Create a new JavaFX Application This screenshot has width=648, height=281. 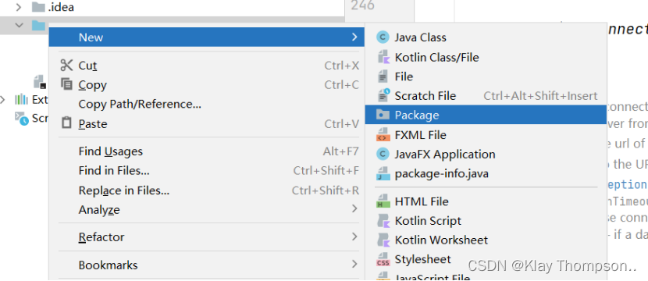pos(486,154)
